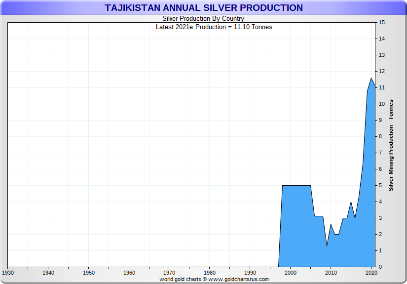Image resolution: width=407 pixels, height=284 pixels.
Task: Click the 2020 year label on the x-axis
Action: pos(371,272)
